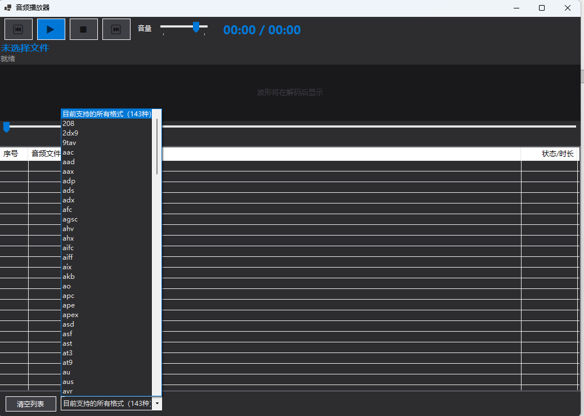Choose akb format entry
Image resolution: width=584 pixels, height=416 pixels.
tap(106, 277)
